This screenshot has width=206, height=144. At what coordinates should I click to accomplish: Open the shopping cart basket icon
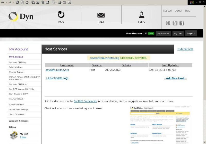tap(13, 135)
